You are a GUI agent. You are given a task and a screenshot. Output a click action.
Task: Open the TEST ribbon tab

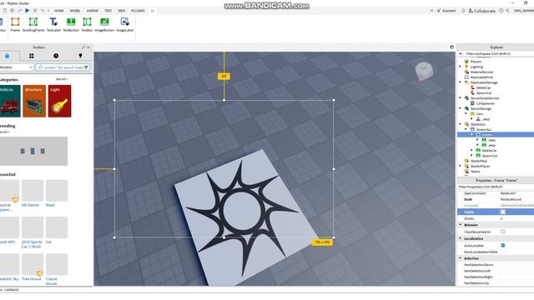pos(108,11)
